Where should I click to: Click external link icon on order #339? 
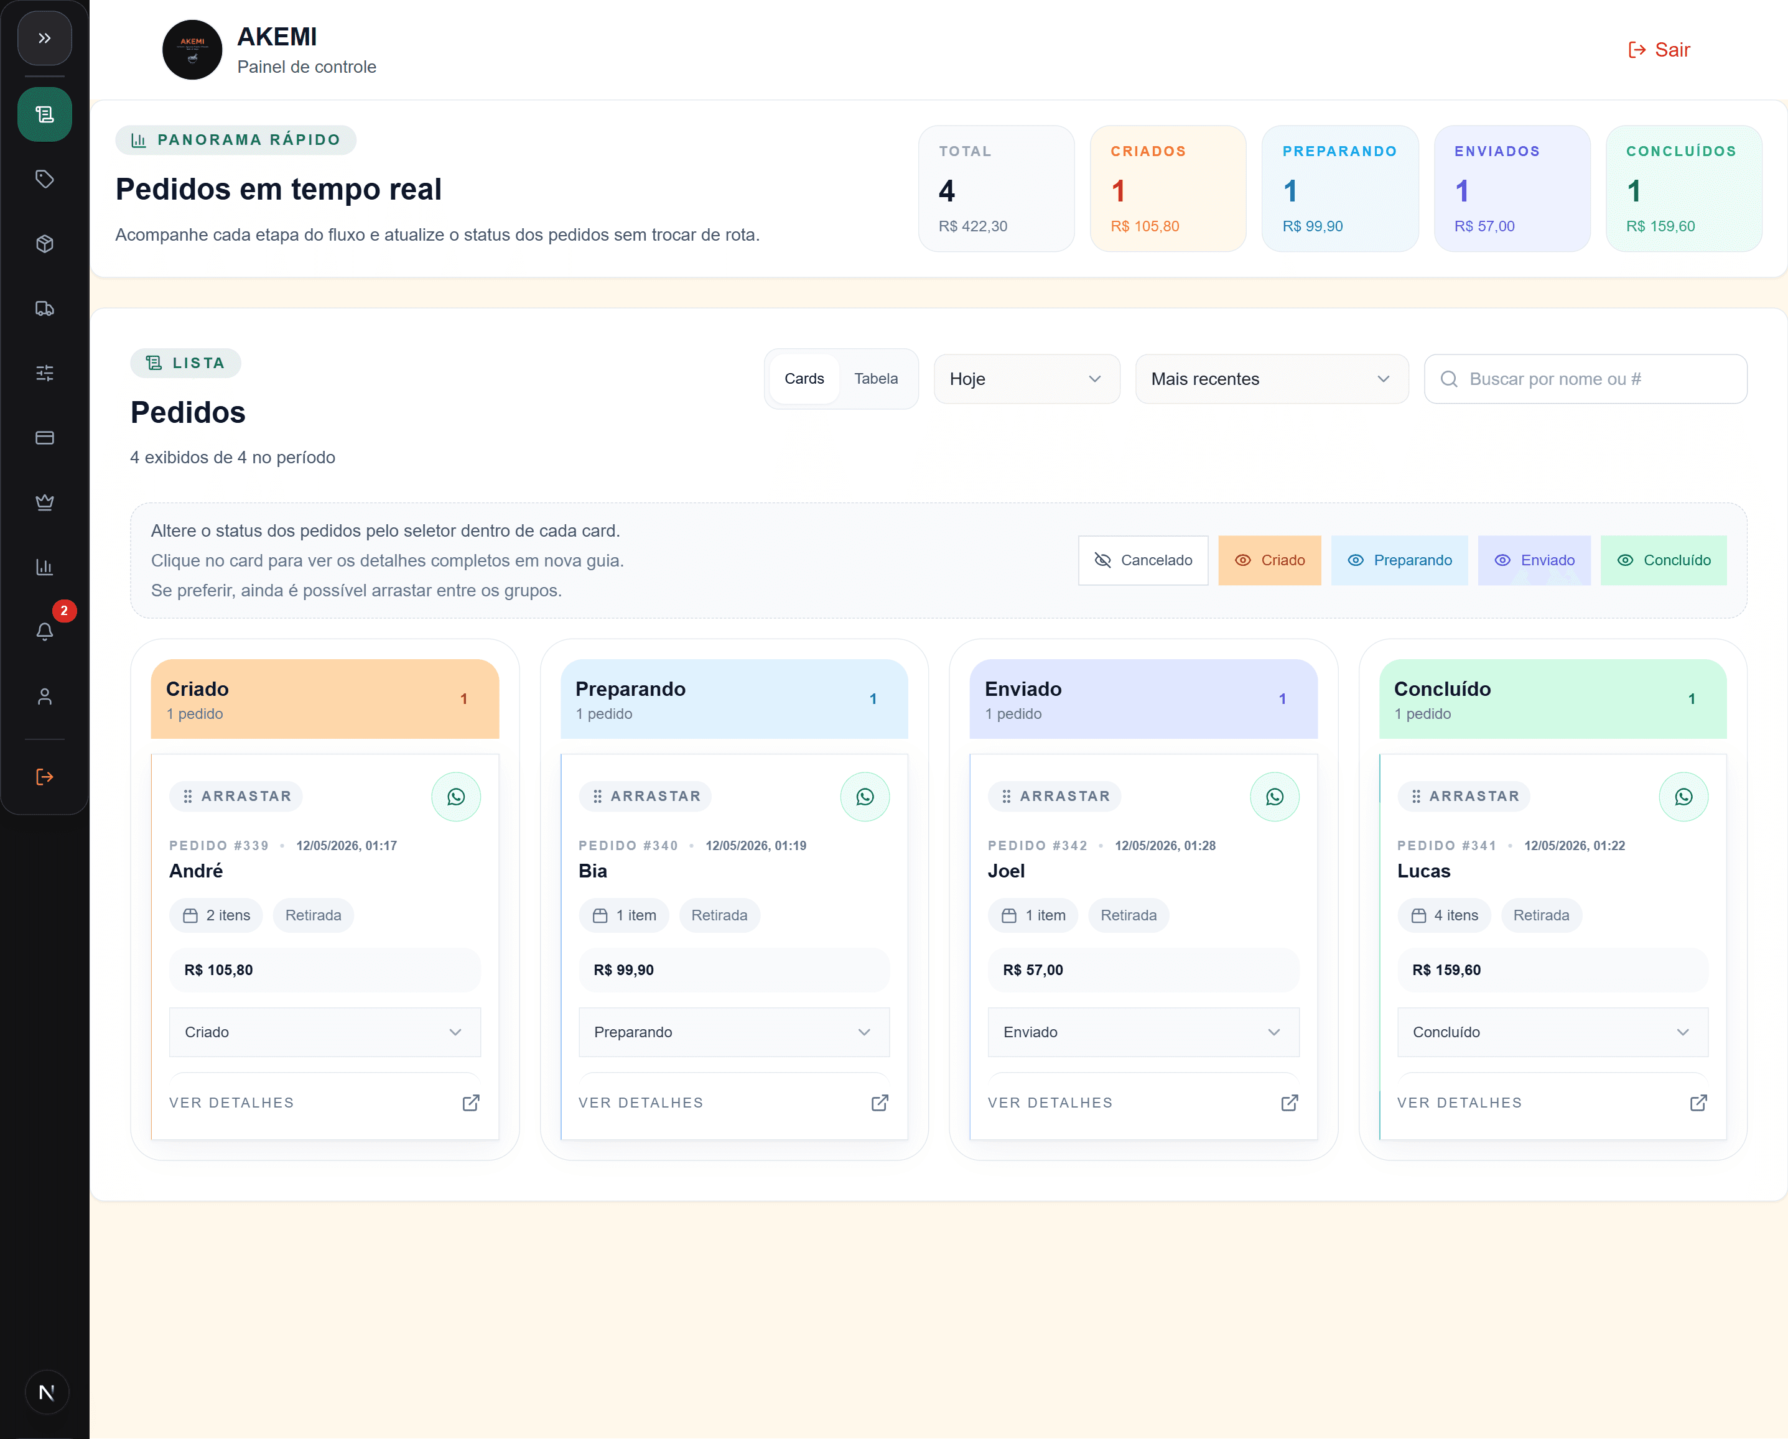pyautogui.click(x=471, y=1103)
